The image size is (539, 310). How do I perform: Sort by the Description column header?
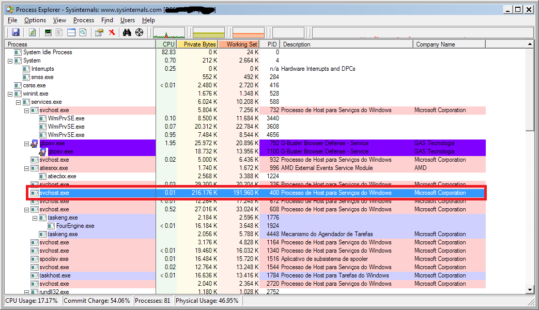click(x=347, y=44)
